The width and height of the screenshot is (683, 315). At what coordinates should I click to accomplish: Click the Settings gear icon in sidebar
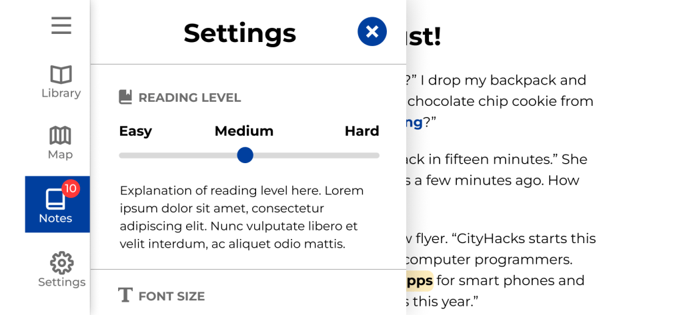click(61, 263)
